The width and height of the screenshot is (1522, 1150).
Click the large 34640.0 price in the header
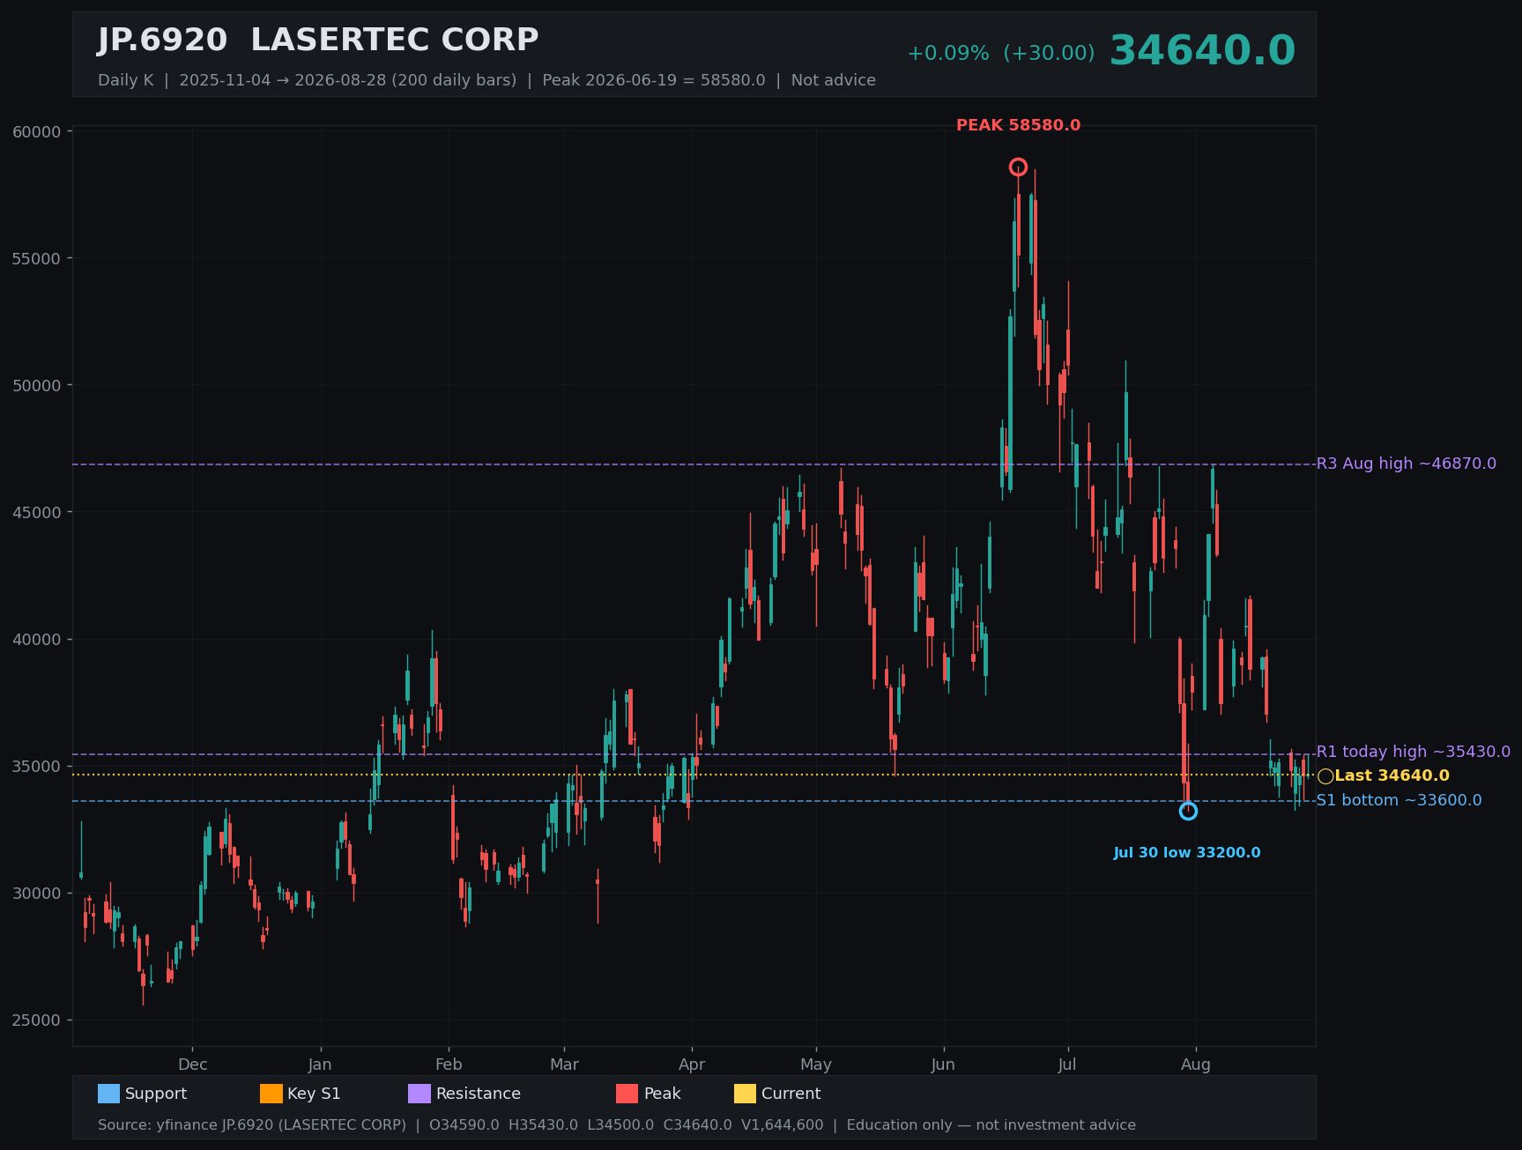[x=1202, y=51]
